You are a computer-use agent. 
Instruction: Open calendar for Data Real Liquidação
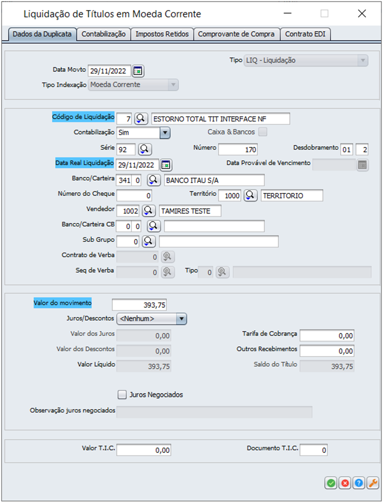(x=165, y=165)
